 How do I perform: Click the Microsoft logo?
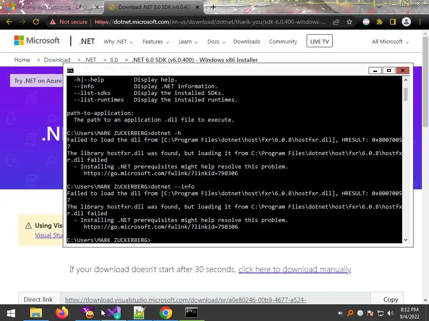tap(37, 41)
